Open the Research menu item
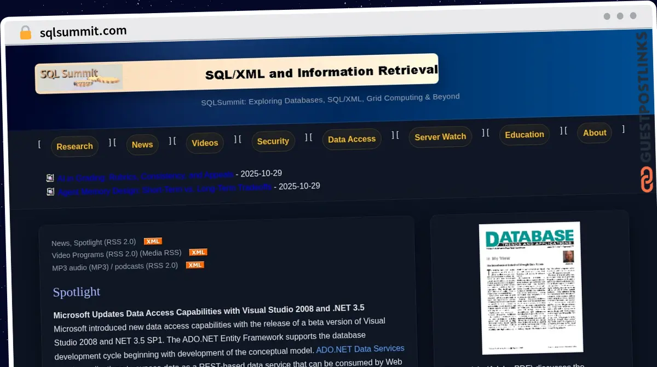This screenshot has width=657, height=367. [x=74, y=146]
